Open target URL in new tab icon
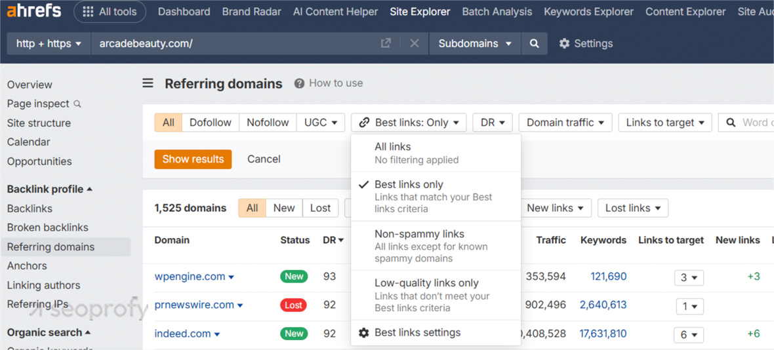774x350 pixels. click(x=386, y=43)
